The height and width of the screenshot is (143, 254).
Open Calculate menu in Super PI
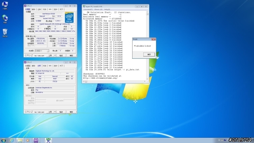(88, 10)
